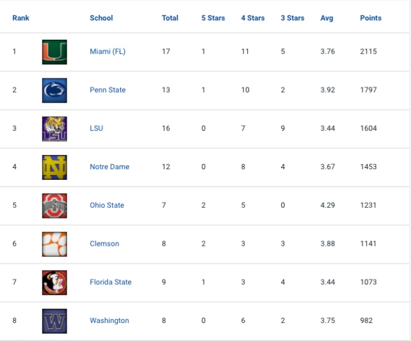
Task: Open the Penn State school link
Action: click(x=108, y=90)
